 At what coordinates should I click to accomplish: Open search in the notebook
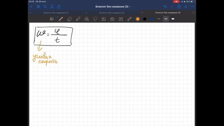(x=45, y=7)
